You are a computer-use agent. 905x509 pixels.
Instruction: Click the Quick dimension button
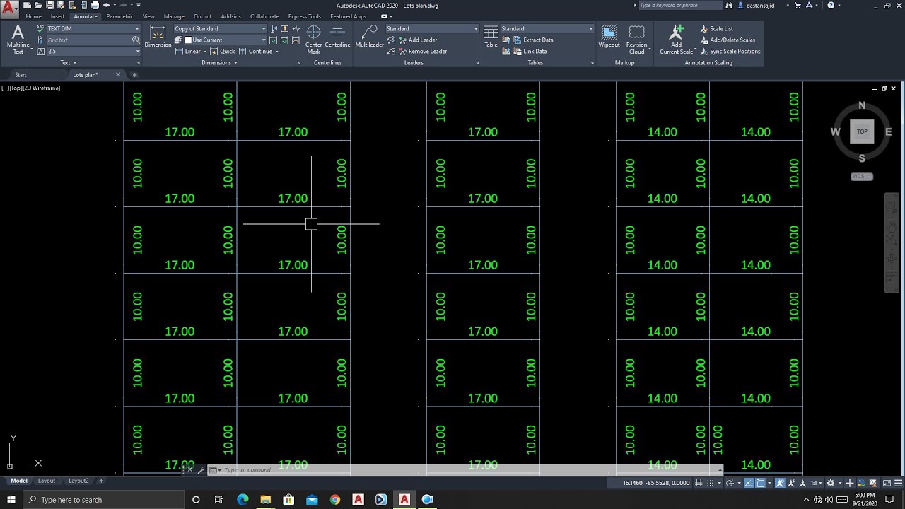pyautogui.click(x=223, y=52)
